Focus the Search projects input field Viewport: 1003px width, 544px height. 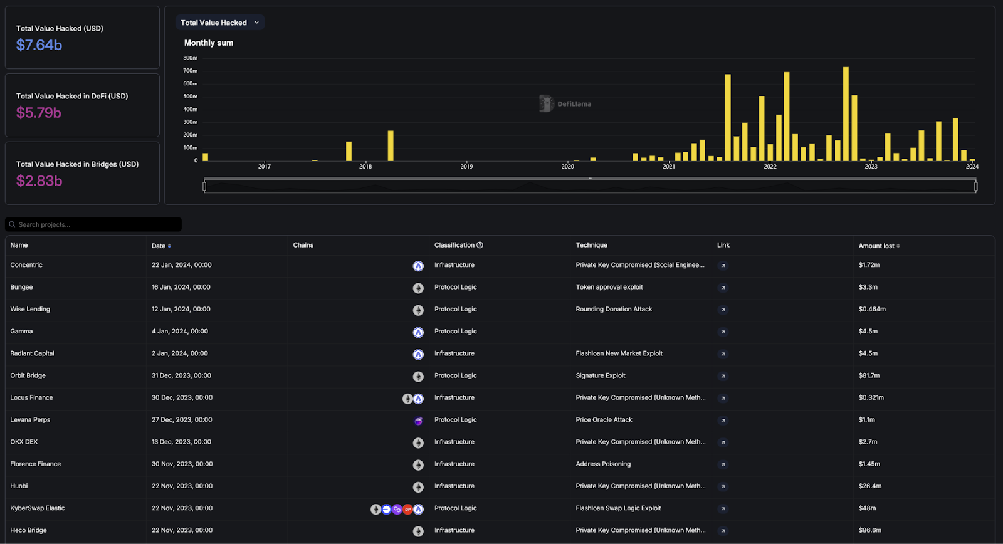pyautogui.click(x=93, y=224)
